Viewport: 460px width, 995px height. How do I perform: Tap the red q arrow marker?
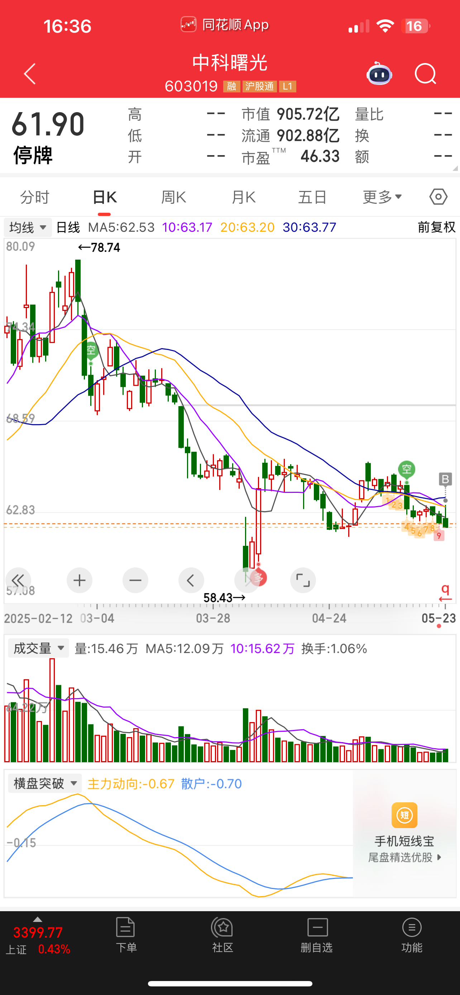click(445, 593)
